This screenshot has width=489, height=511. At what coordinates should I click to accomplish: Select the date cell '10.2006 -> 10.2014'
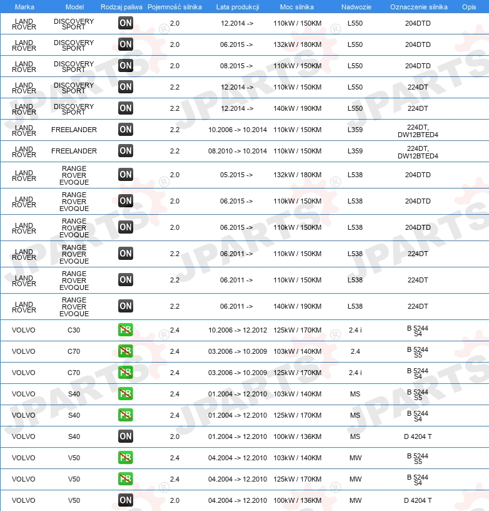pyautogui.click(x=238, y=130)
